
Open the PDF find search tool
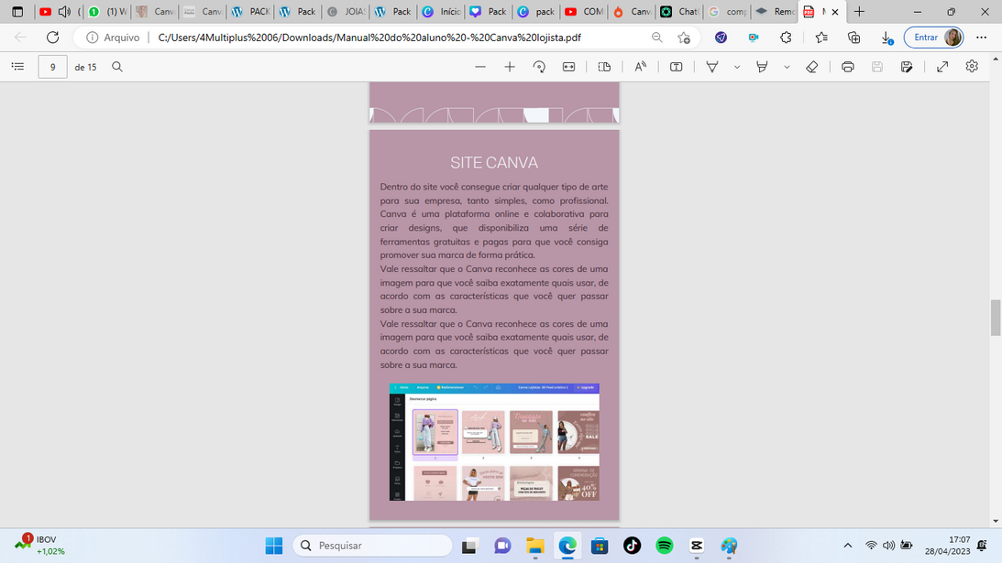117,67
